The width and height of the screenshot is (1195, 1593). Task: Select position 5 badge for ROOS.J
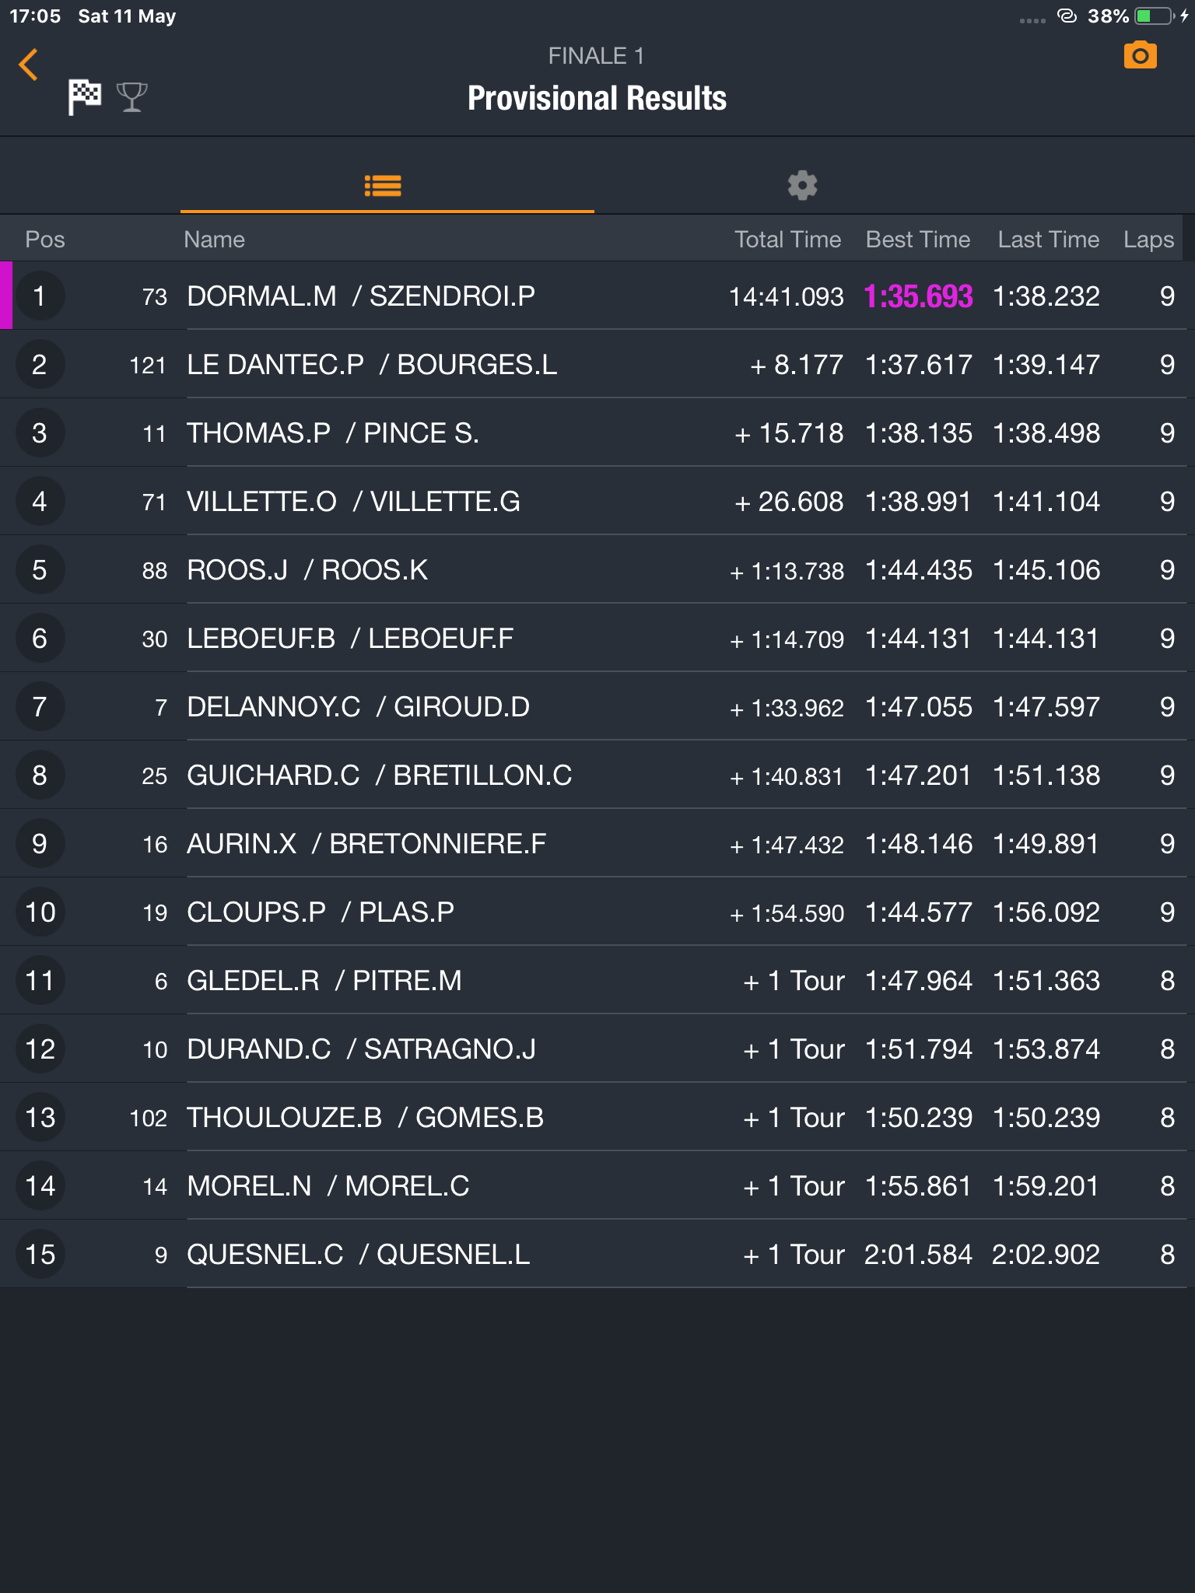coord(40,570)
